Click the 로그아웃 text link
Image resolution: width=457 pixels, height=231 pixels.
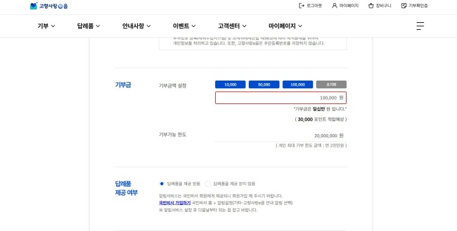click(x=314, y=6)
